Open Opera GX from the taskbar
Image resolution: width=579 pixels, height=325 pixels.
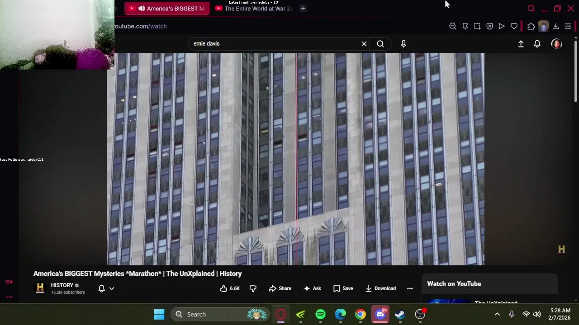tap(281, 314)
